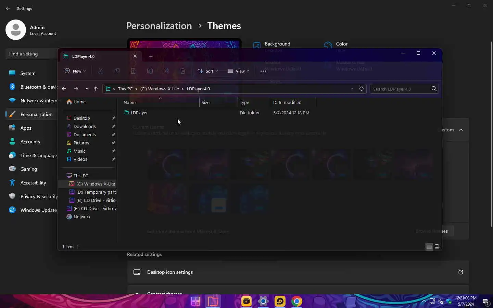
Task: Open Desktop icon settings
Action: click(x=298, y=272)
